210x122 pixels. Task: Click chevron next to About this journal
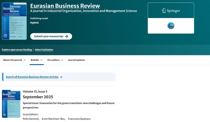click(x=24, y=60)
